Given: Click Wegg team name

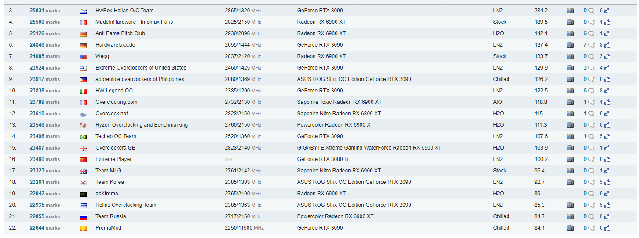Looking at the screenshot, I should point(102,56).
